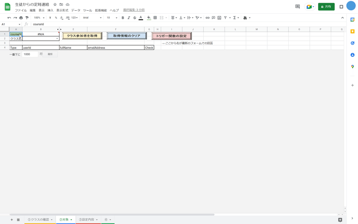Screen dimensions: 358x224
Task: Click クラス参加者を取得 button
Action: pyautogui.click(x=82, y=36)
